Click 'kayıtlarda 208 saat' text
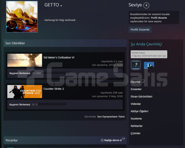The height and width of the screenshot is (148, 185). pos(112,93)
